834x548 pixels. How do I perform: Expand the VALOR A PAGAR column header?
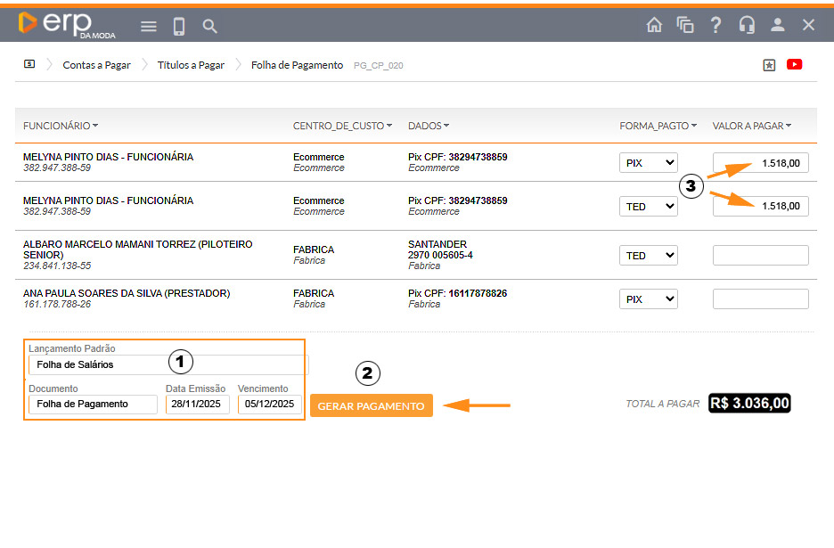tap(751, 126)
